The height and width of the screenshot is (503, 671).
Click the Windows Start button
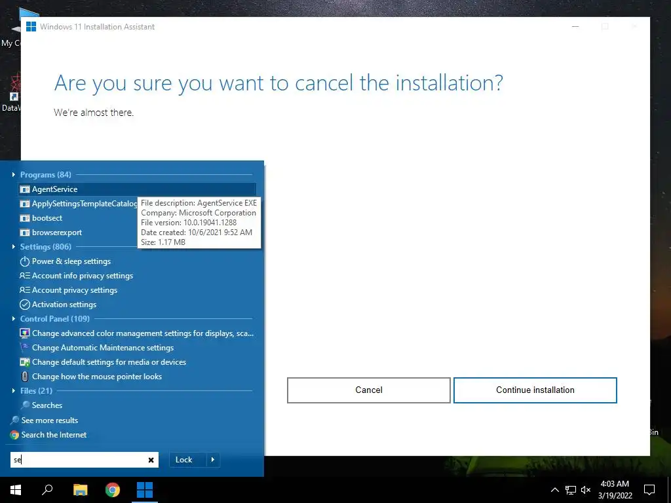[16, 490]
